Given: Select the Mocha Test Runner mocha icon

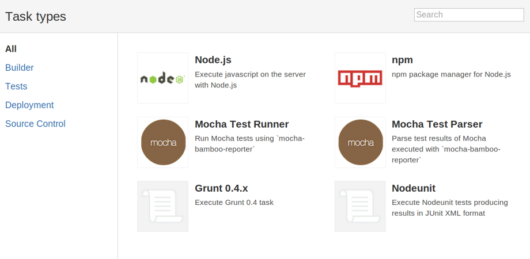Looking at the screenshot, I should (162, 142).
